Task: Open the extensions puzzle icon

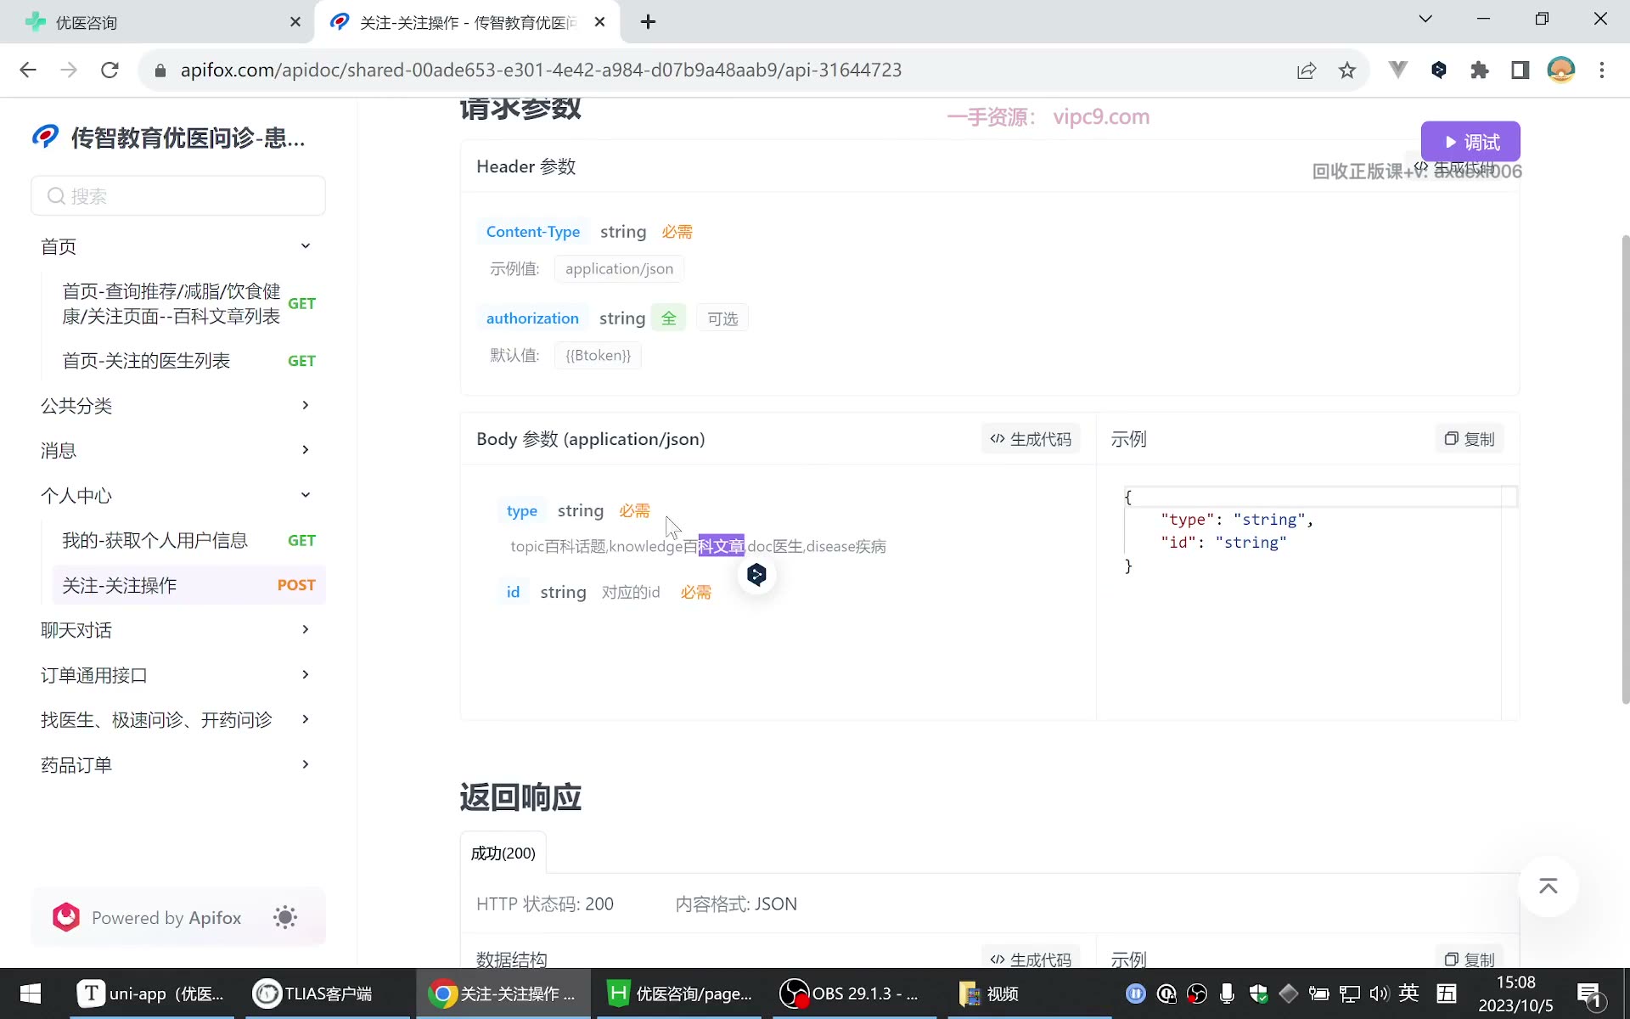Action: (x=1480, y=70)
